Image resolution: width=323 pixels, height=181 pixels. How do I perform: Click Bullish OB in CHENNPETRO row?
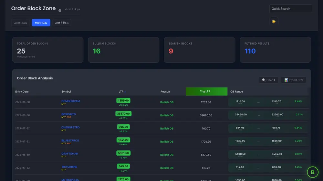point(167,128)
